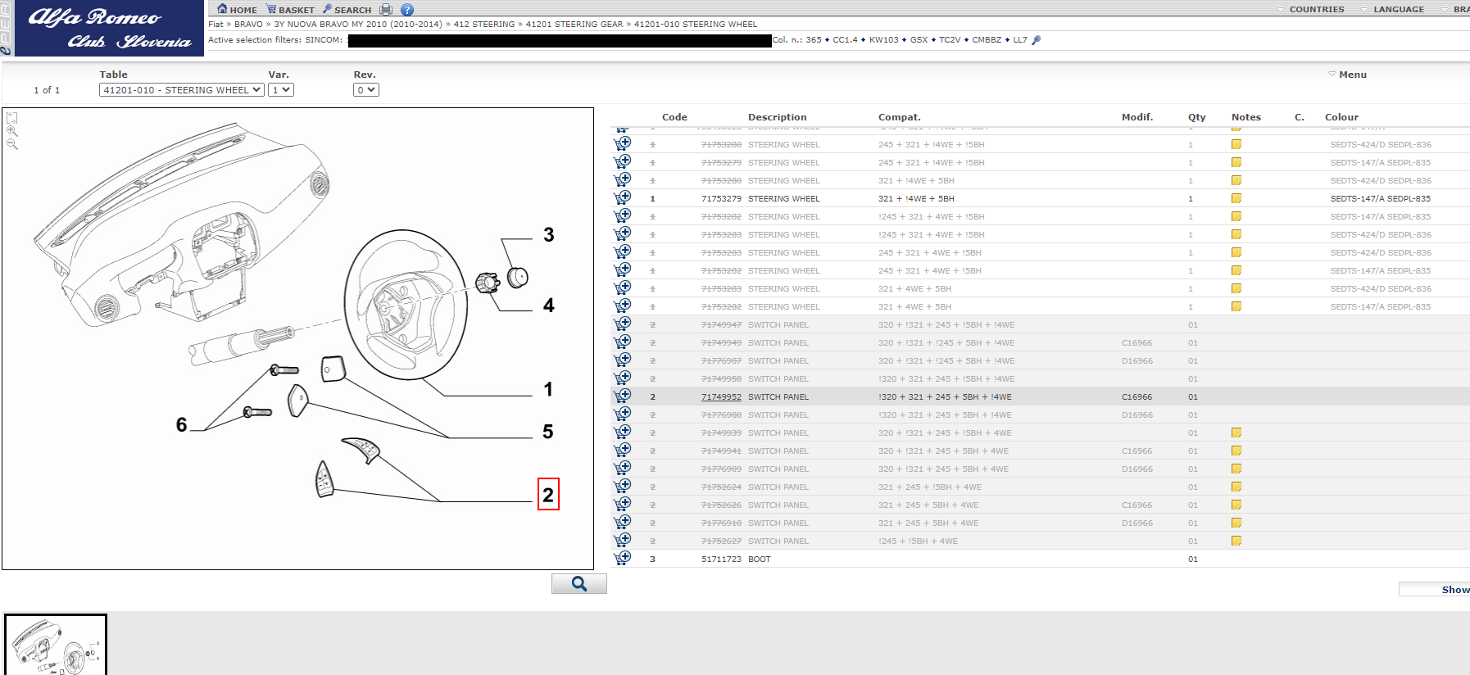Open the note for 71753279 with 321 + !4WE + 5BH
Image resolution: width=1470 pixels, height=675 pixels.
click(1236, 198)
